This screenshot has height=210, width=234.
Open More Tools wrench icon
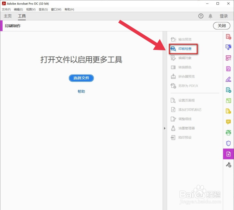coord(228,165)
